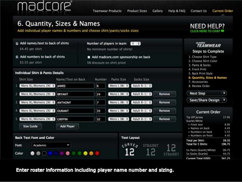Open pants size dropdown for JAMES row

coord(118,85)
